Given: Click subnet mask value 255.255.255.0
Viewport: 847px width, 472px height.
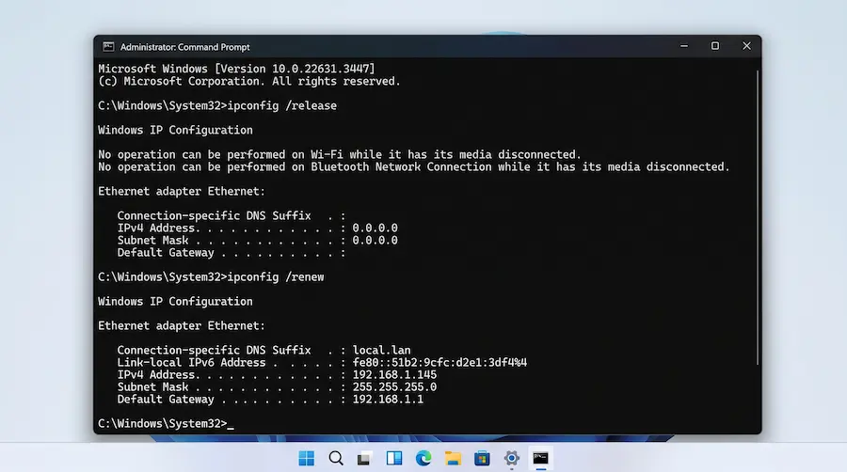Looking at the screenshot, I should (x=394, y=386).
